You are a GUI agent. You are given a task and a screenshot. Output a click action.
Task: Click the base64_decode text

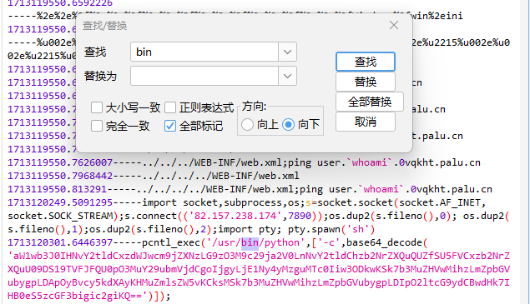(x=384, y=242)
